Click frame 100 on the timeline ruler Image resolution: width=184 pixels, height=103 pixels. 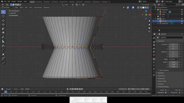(61, 92)
